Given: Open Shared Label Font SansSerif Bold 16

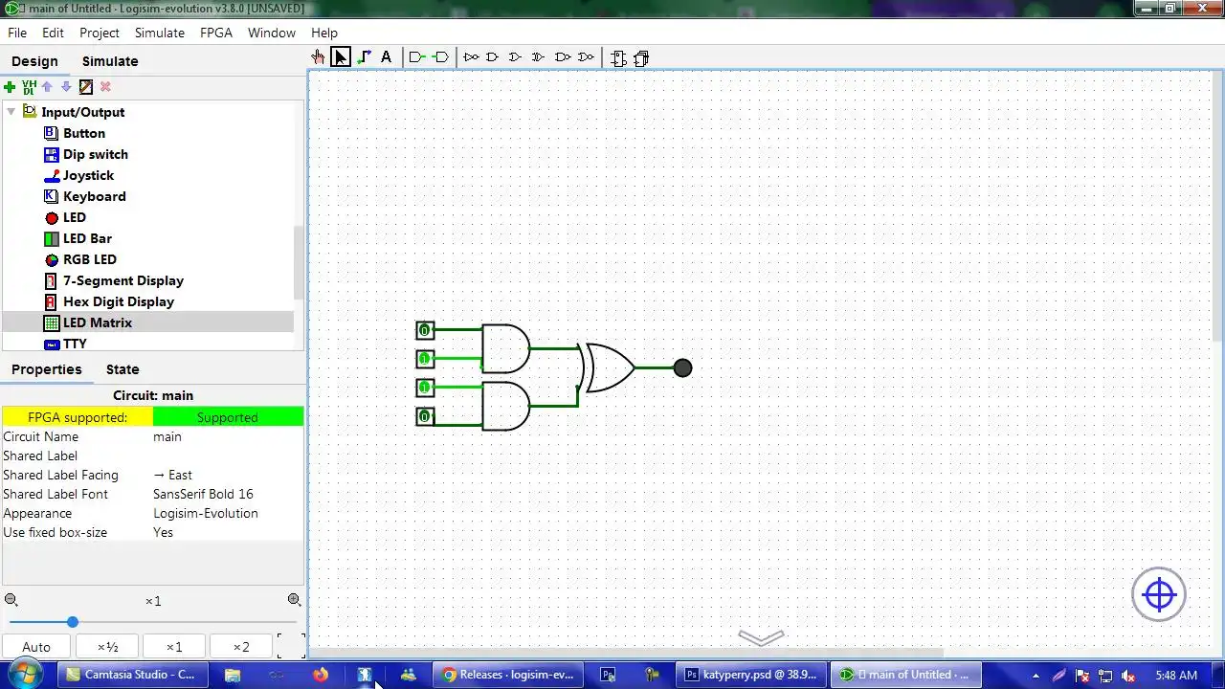Looking at the screenshot, I should (228, 494).
